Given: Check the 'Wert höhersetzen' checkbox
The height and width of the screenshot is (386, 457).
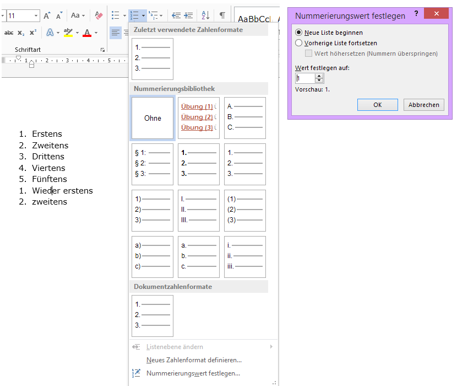Looking at the screenshot, I should tap(309, 53).
